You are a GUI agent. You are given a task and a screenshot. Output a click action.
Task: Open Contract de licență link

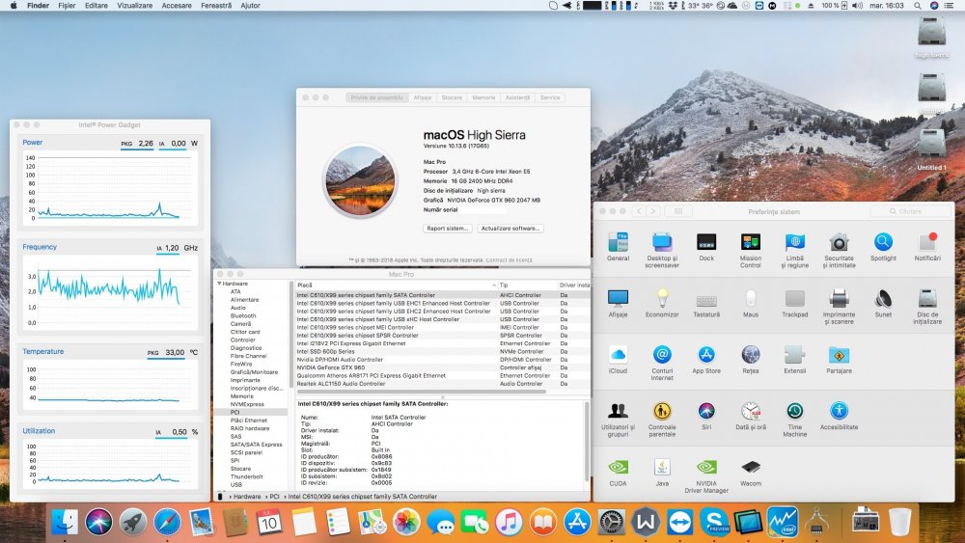(509, 260)
